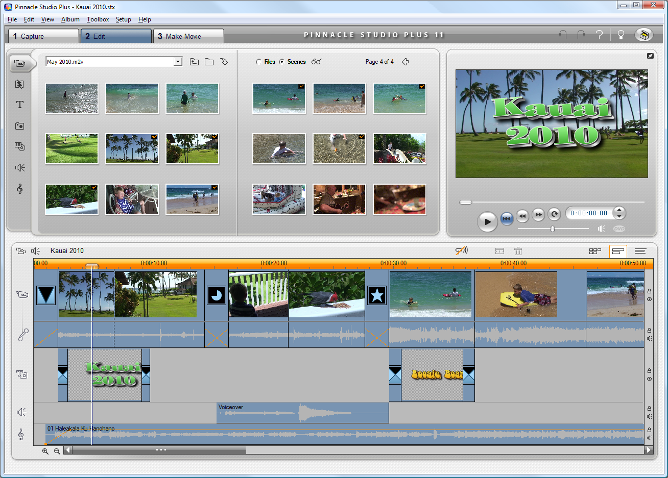The width and height of the screenshot is (668, 478).
Task: Open the Setup menu
Action: 123,19
